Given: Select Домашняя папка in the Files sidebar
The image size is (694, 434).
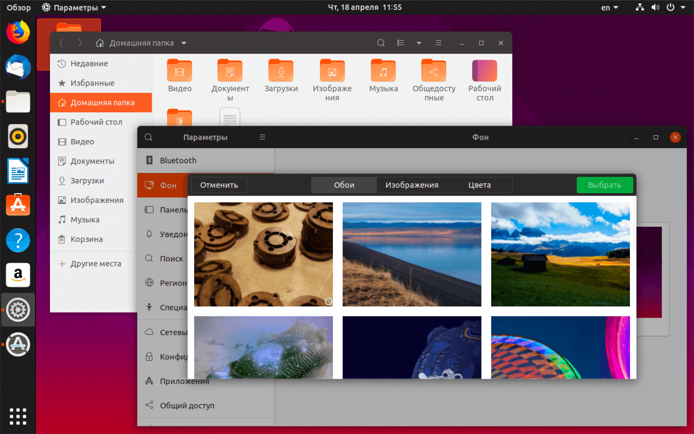Looking at the screenshot, I should (x=101, y=103).
